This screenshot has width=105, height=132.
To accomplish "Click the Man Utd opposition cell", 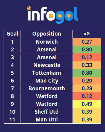I will [x=47, y=119].
